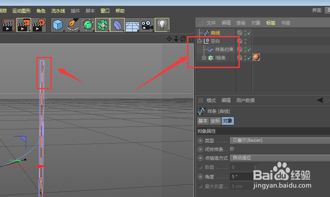330x197 pixels.
Task: Switch to the 对象 tab
Action: click(x=228, y=121)
